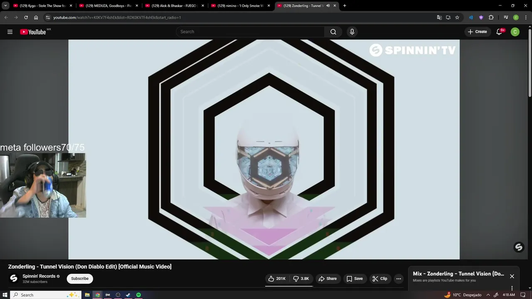Show hidden system tray icons
The width and height of the screenshot is (532, 299).
[488, 295]
